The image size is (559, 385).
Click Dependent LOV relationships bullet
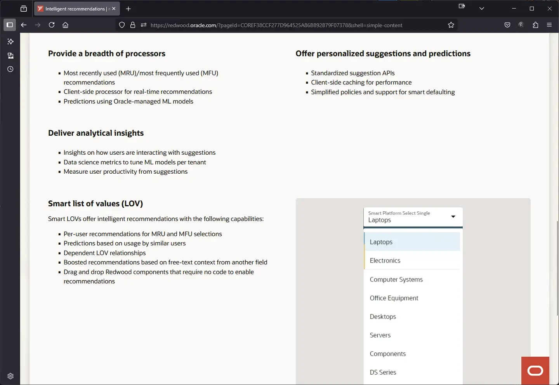[105, 253]
